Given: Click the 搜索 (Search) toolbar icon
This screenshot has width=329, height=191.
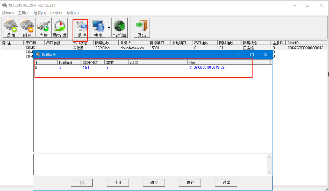Looking at the screenshot, I should coord(98,28).
